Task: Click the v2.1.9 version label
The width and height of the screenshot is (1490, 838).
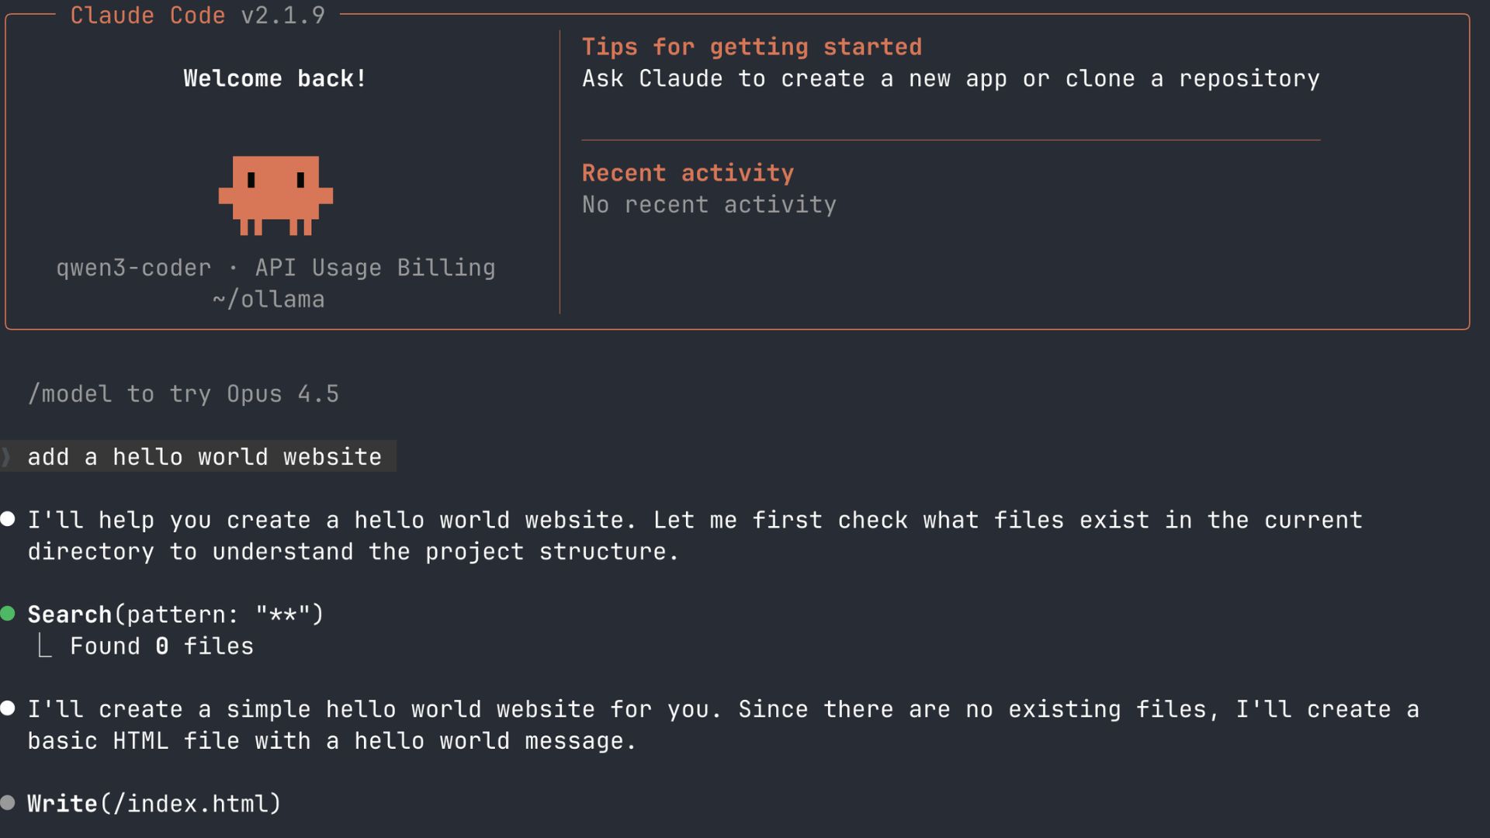Action: pos(282,16)
